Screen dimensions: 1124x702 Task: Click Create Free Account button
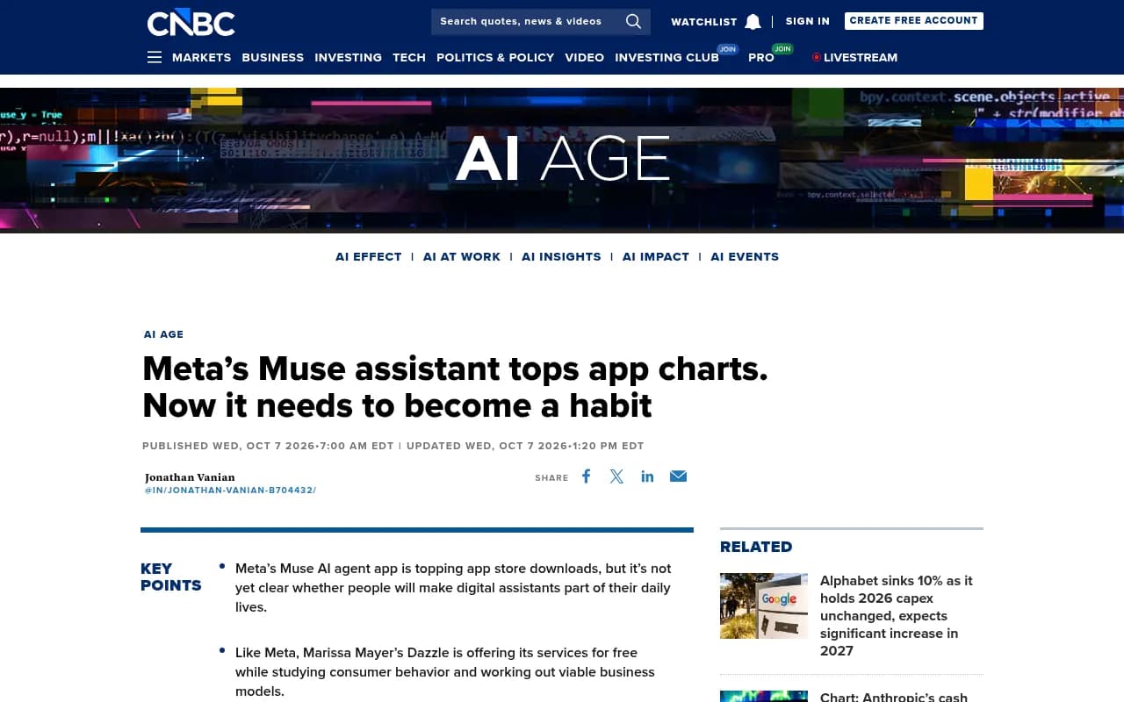pos(914,20)
